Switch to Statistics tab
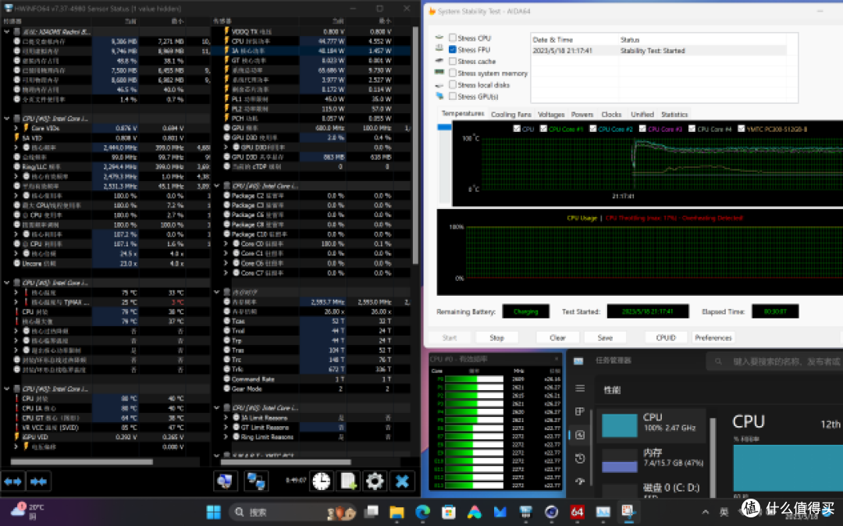The width and height of the screenshot is (843, 526). click(674, 115)
